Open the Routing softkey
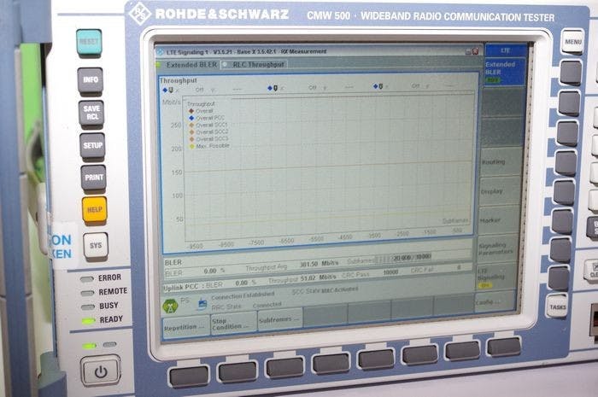The image size is (598, 397). click(501, 162)
